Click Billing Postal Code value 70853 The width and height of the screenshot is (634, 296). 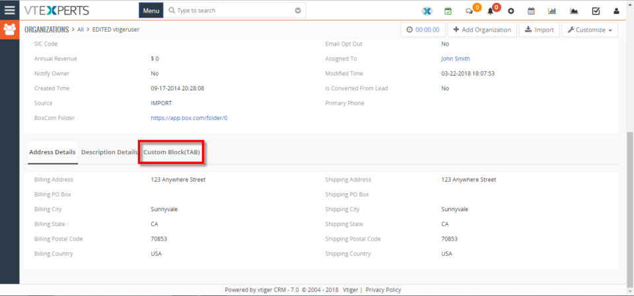(x=159, y=239)
